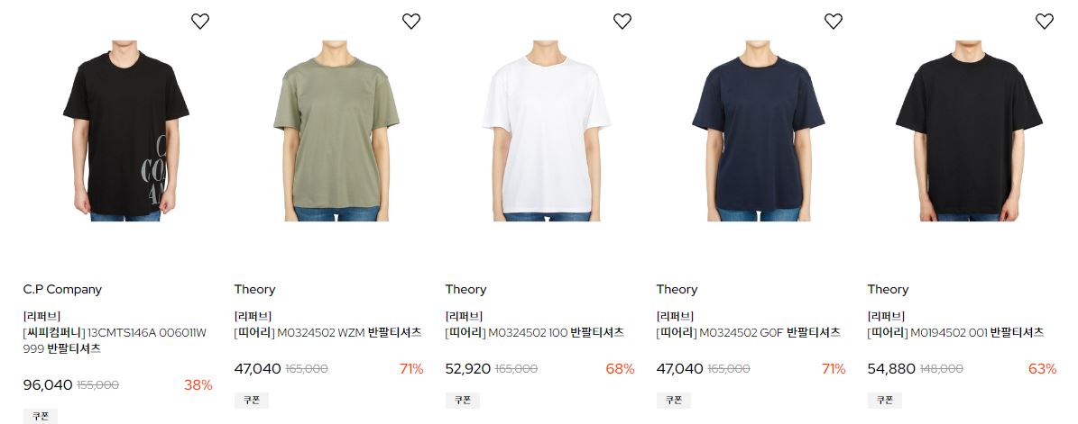Open M0194502 001 product title link
This screenshot has height=424, width=1078.
click(955, 333)
